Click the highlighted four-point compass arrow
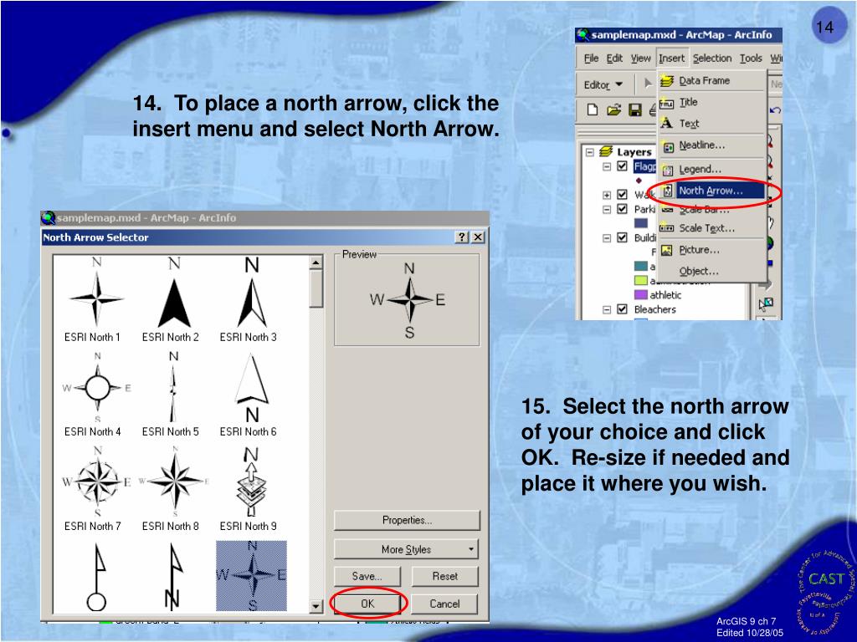The width and height of the screenshot is (857, 642). (251, 576)
